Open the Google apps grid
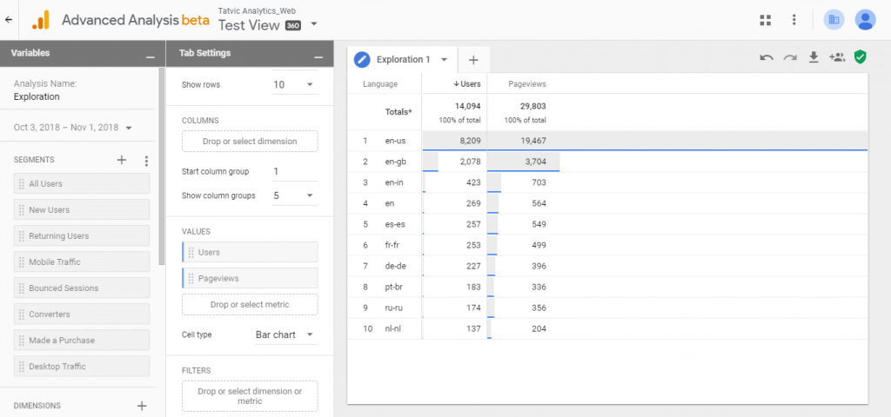Viewport: 891px width, 417px height. pyautogui.click(x=766, y=20)
